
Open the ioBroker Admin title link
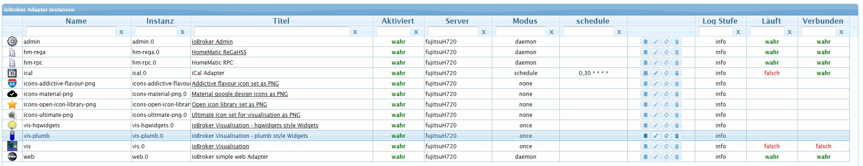click(x=212, y=42)
